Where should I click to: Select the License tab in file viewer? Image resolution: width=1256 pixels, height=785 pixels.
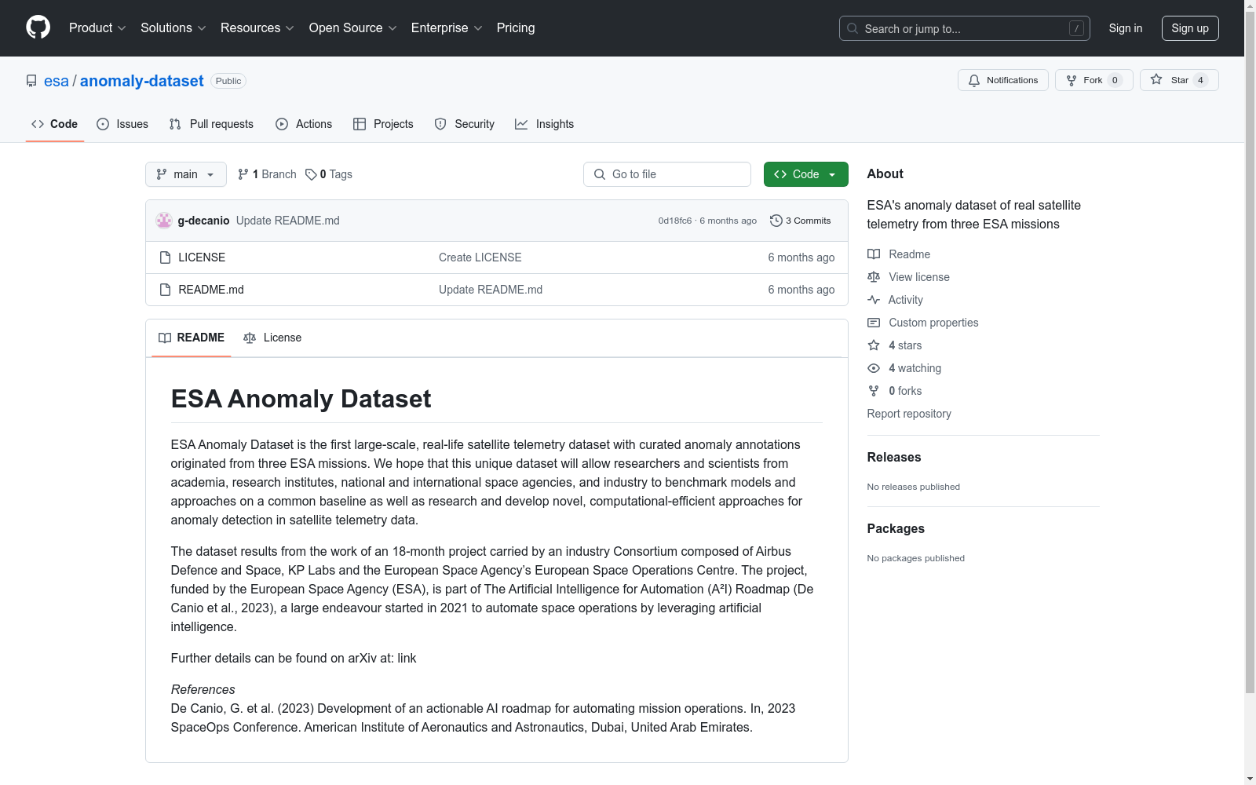click(x=272, y=338)
